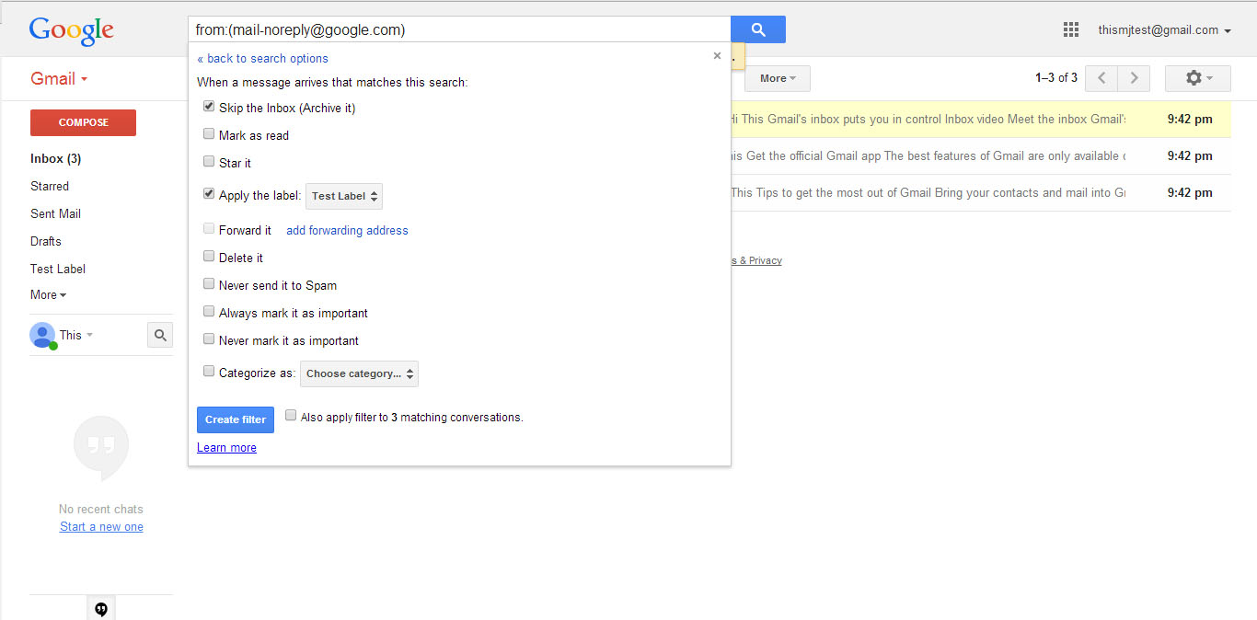The image size is (1257, 620).
Task: Check Also apply filter to matching conversations
Action: [291, 416]
